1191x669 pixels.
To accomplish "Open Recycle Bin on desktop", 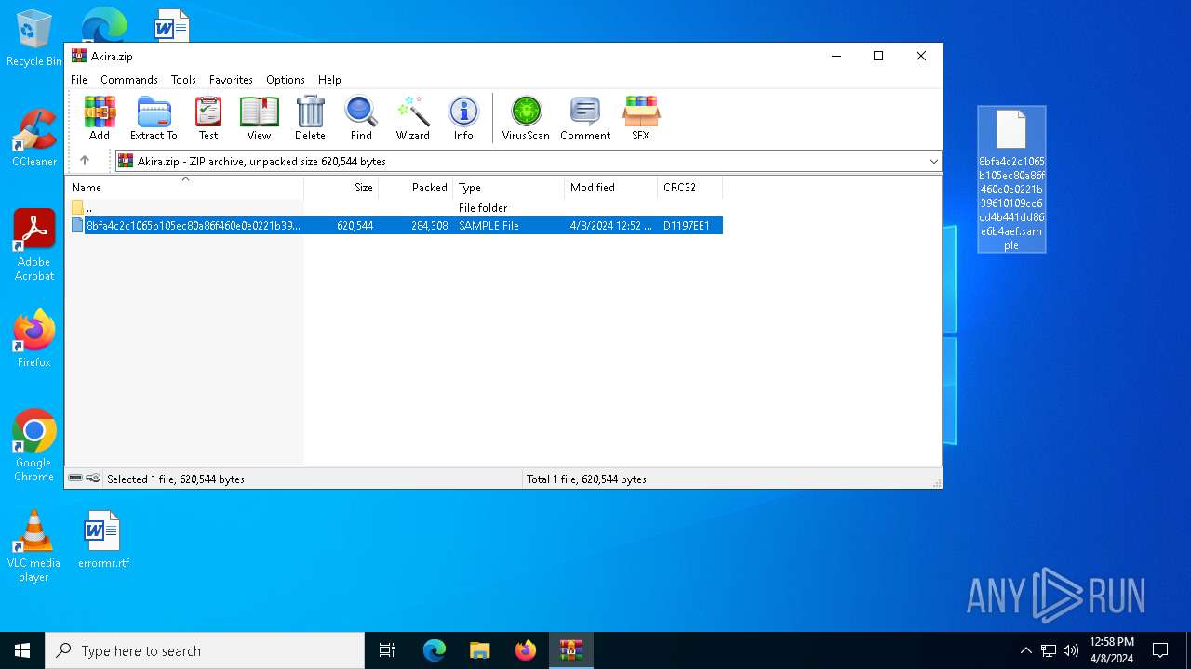I will (33, 39).
